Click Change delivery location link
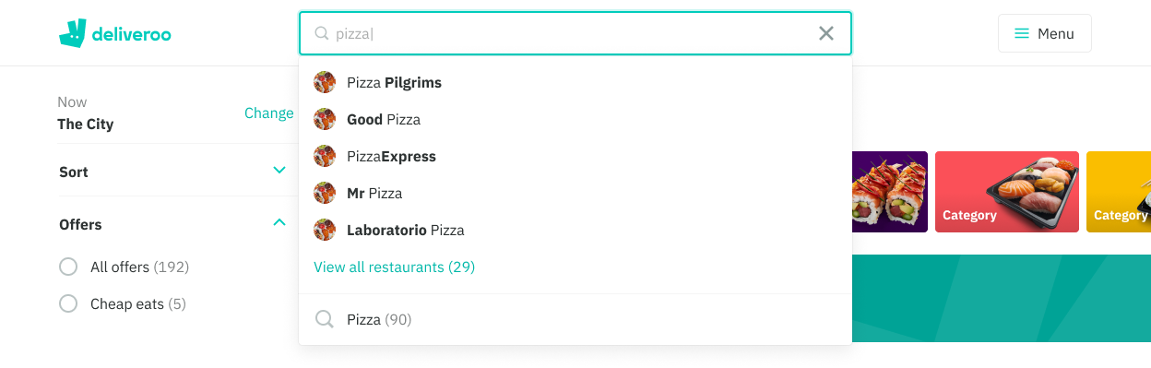1151x368 pixels. point(268,113)
